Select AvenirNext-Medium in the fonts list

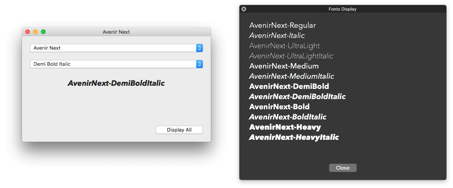click(284, 66)
